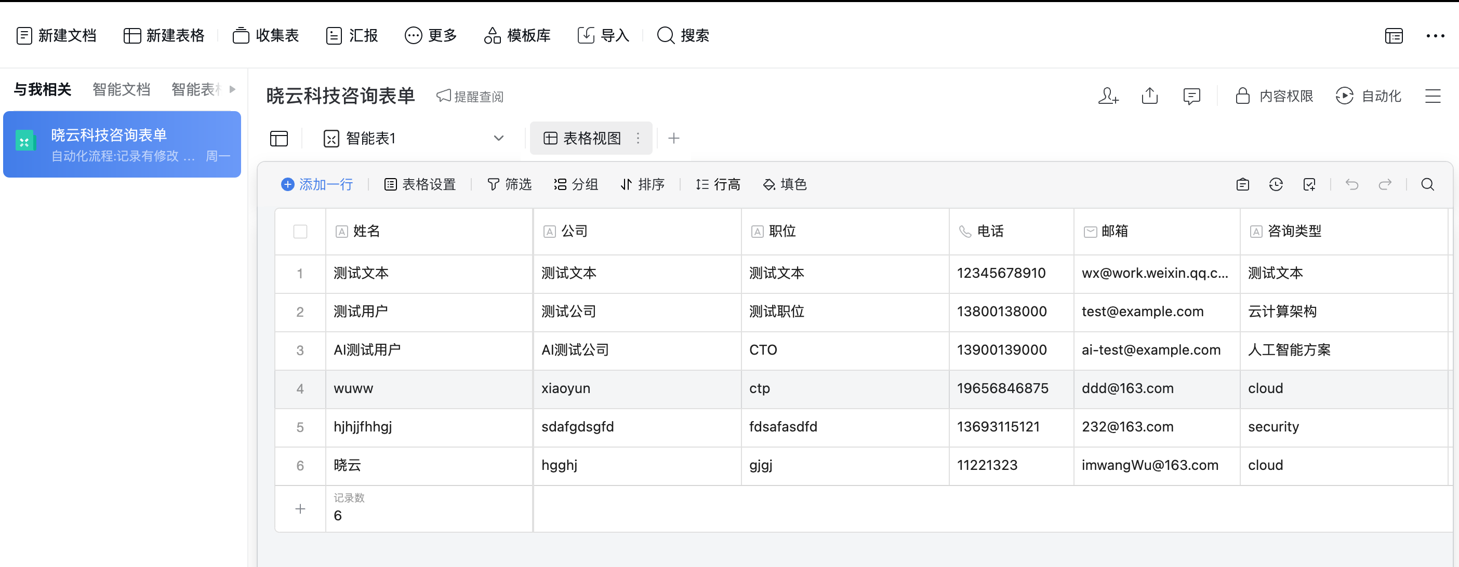
Task: Click the 职位 column header
Action: point(845,232)
